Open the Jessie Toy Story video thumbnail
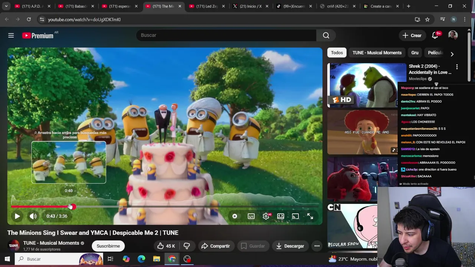475x267 pixels. tap(362, 132)
